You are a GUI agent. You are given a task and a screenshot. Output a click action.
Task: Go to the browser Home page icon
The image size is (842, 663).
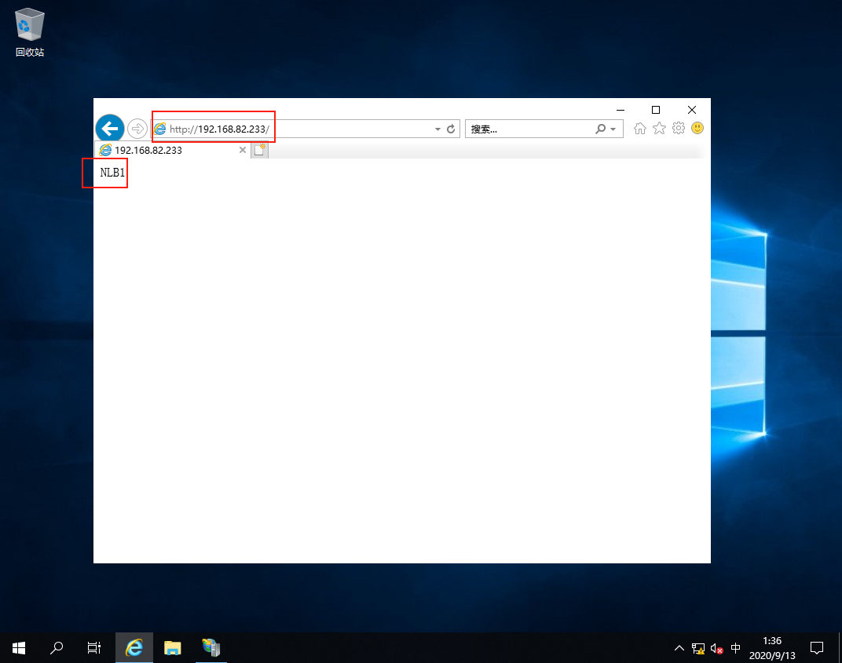639,128
